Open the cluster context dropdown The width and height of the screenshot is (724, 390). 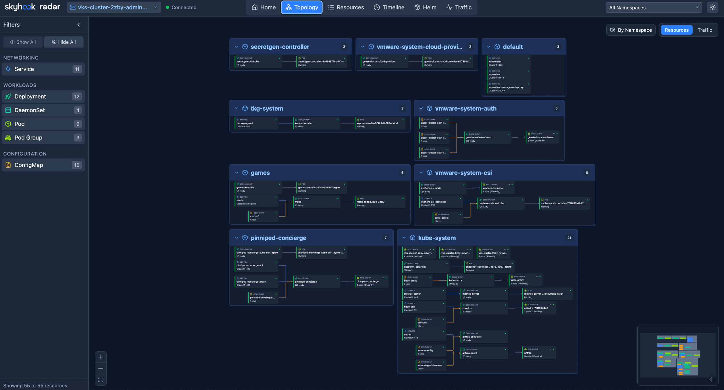pyautogui.click(x=114, y=7)
